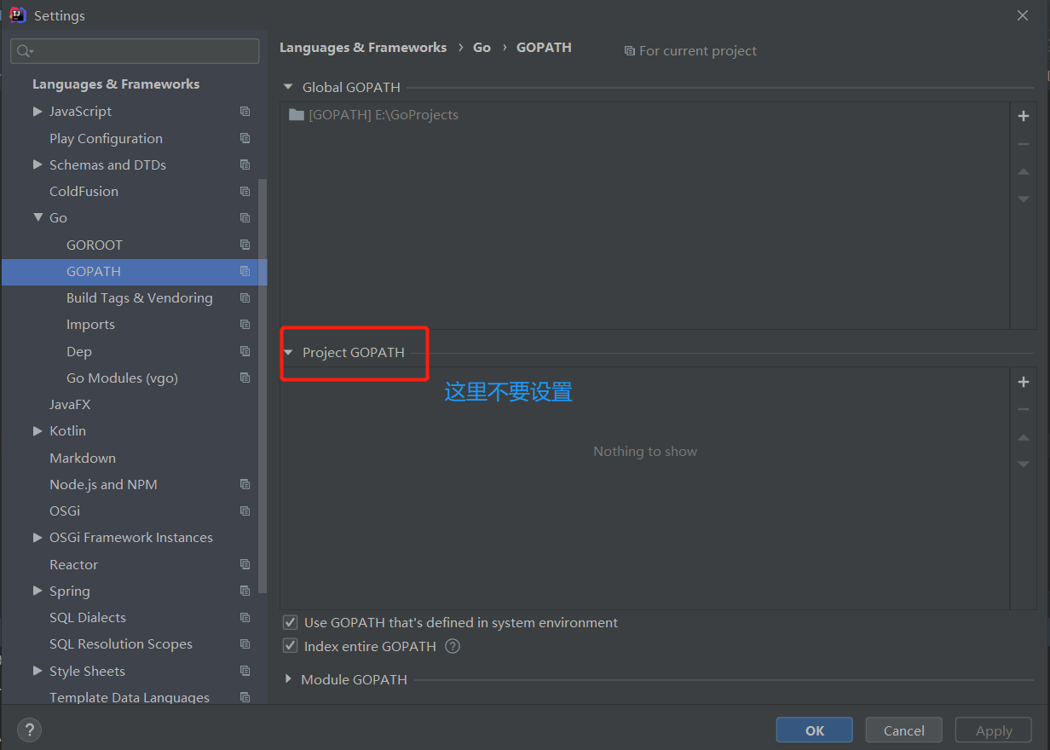Expand the Kotlin tree node

tap(37, 430)
